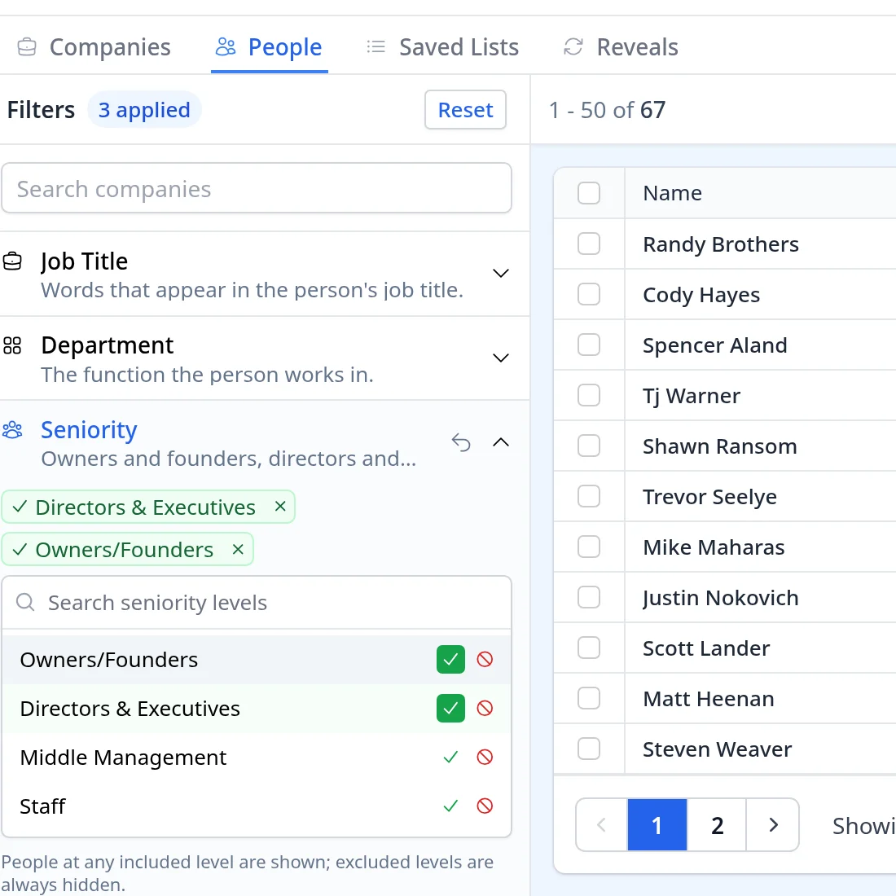Toggle the select-all checkbox beside Name

click(x=589, y=193)
